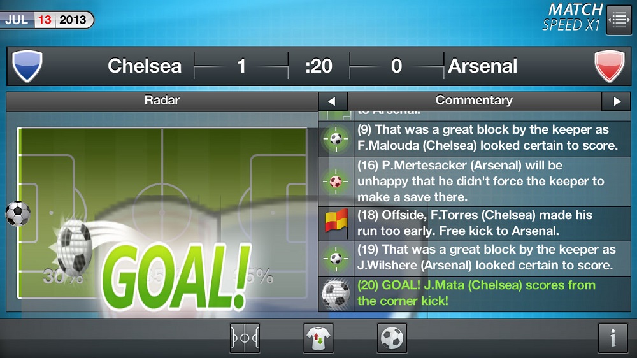Screen dimensions: 637x358
Task: Tap the JUL 13 2013 date badge
Action: click(47, 20)
